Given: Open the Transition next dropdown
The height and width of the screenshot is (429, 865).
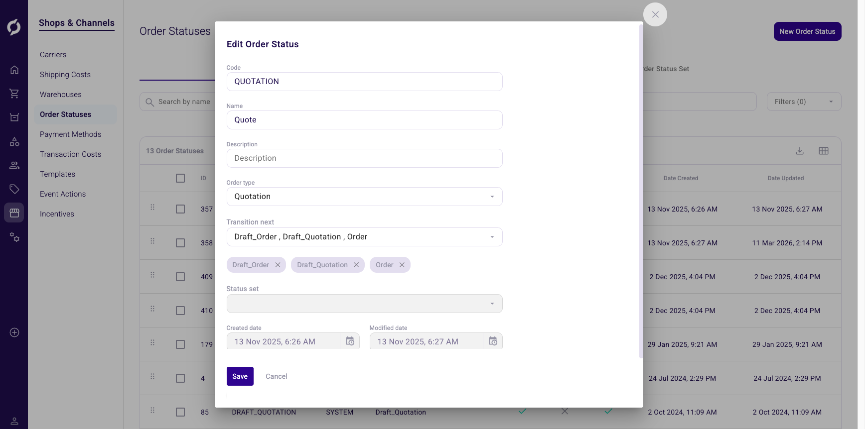Looking at the screenshot, I should click(364, 237).
